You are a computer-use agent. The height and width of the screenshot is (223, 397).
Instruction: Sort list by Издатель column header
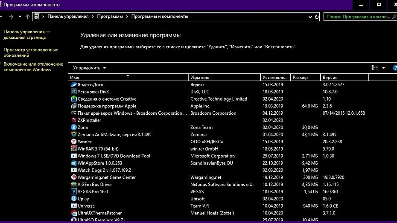(x=224, y=78)
